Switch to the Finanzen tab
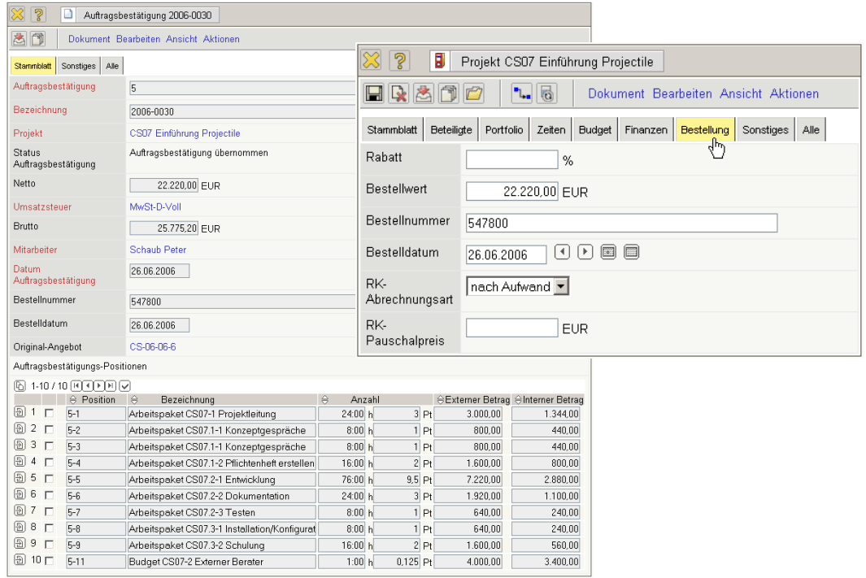866x578 pixels. [646, 130]
